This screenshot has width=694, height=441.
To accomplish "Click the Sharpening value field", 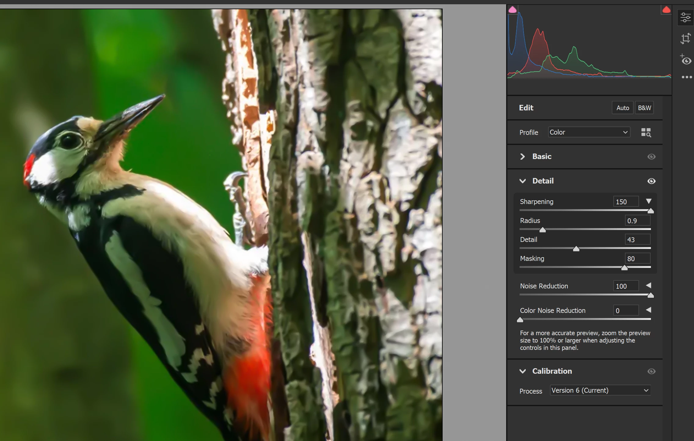I will point(626,202).
